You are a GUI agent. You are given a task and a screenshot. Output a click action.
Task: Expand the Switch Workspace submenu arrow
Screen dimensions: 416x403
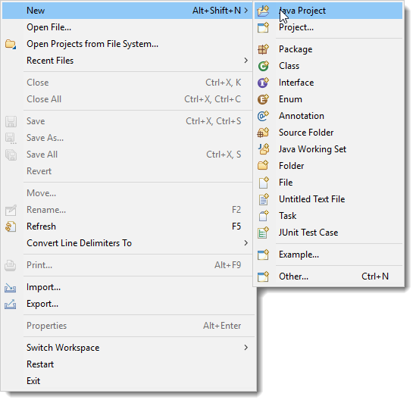click(x=246, y=348)
